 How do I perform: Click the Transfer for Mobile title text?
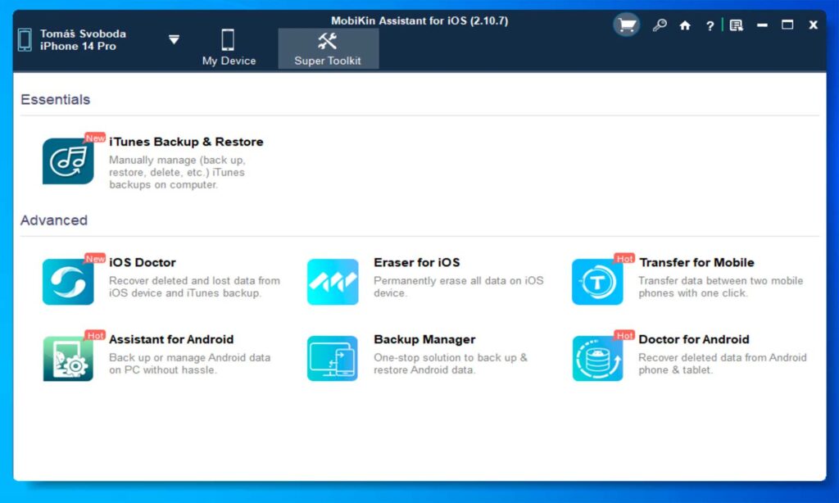point(696,263)
